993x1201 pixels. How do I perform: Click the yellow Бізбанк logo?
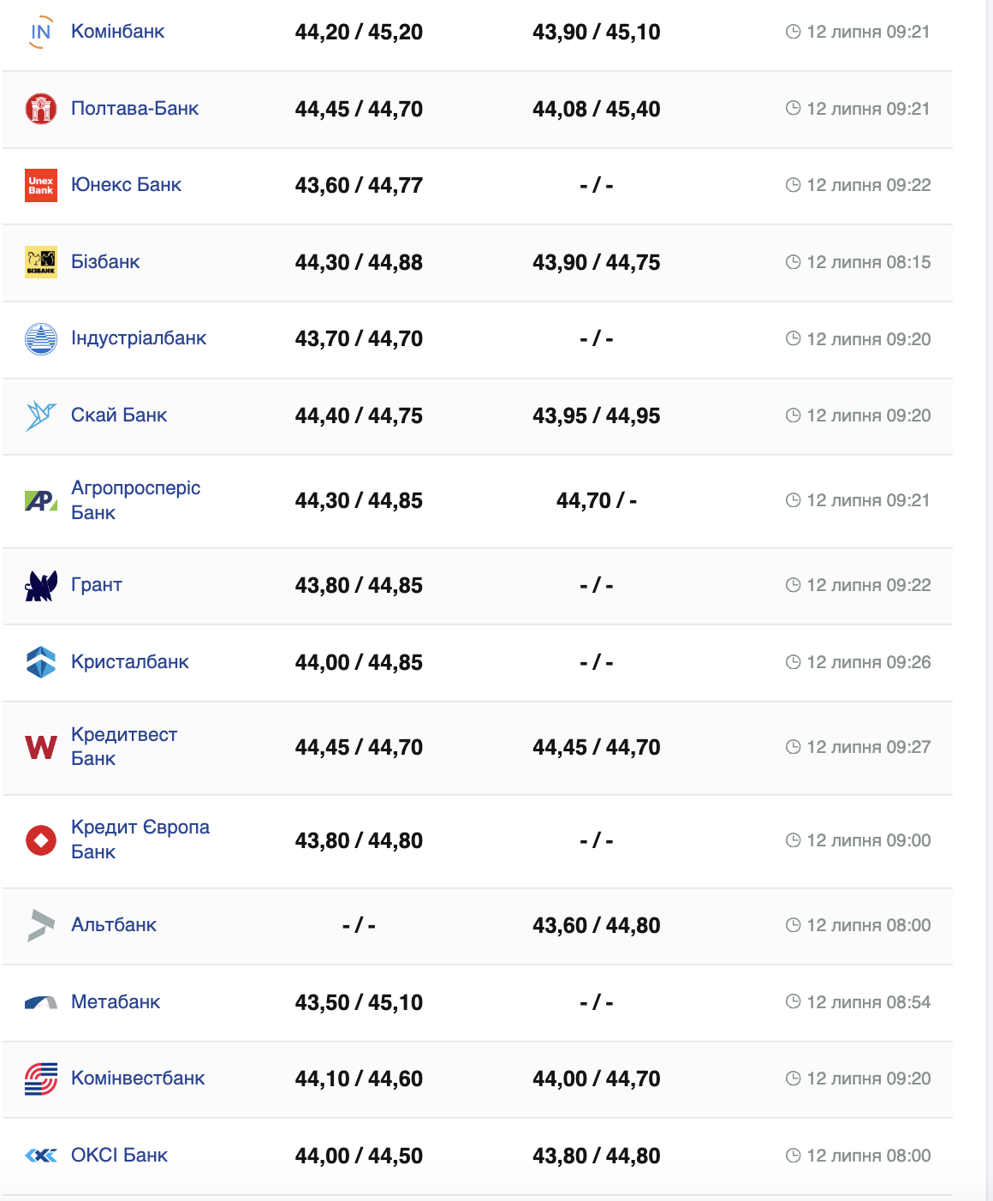coord(40,262)
